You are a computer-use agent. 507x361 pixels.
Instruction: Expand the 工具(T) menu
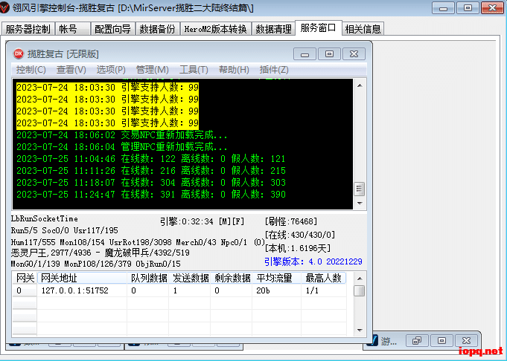(x=194, y=70)
